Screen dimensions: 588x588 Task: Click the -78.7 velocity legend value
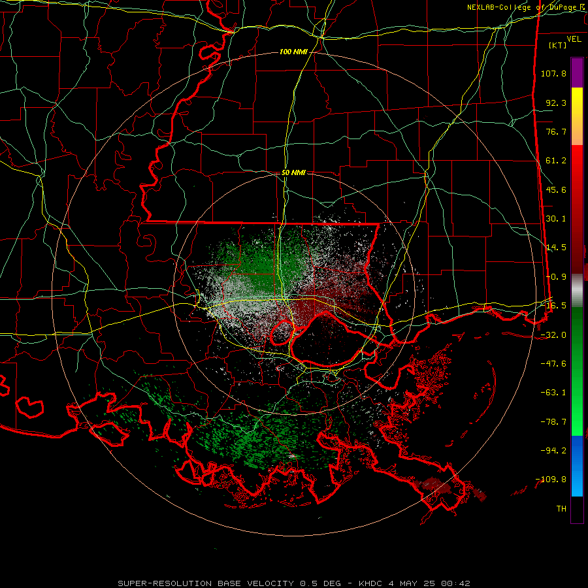pyautogui.click(x=553, y=422)
